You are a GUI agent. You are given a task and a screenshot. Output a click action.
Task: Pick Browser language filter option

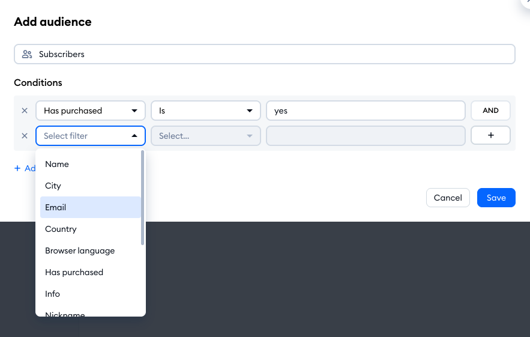(x=80, y=250)
